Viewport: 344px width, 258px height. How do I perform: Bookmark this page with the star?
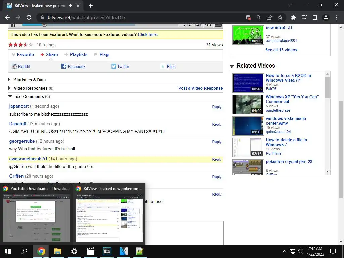(280, 17)
